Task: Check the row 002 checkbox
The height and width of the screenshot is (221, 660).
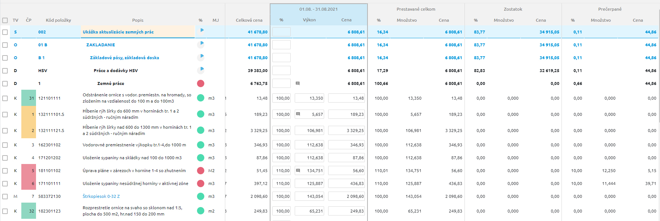Action: (5, 32)
